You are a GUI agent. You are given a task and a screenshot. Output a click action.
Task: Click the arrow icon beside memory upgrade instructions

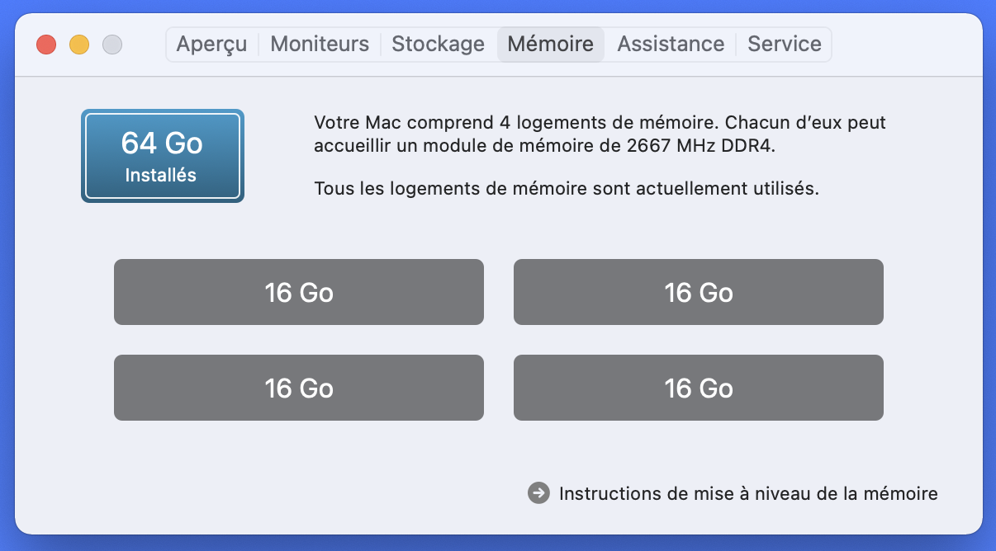(x=538, y=493)
